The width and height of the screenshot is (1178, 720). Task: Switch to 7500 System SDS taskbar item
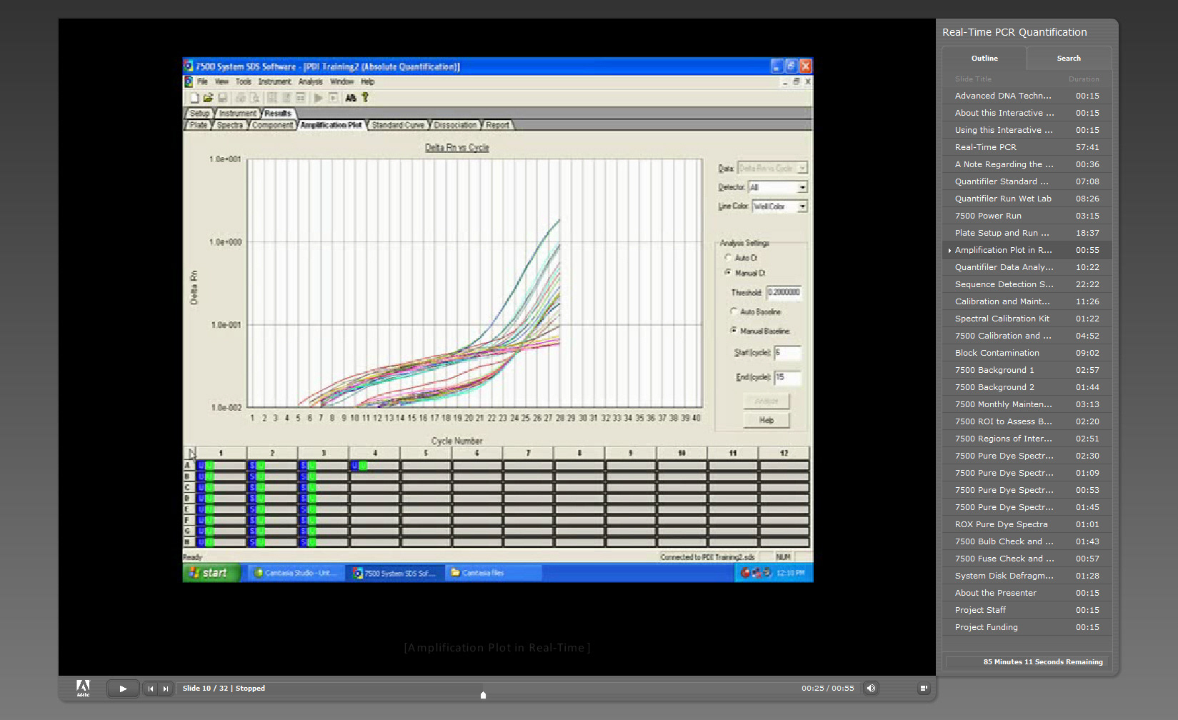point(396,573)
